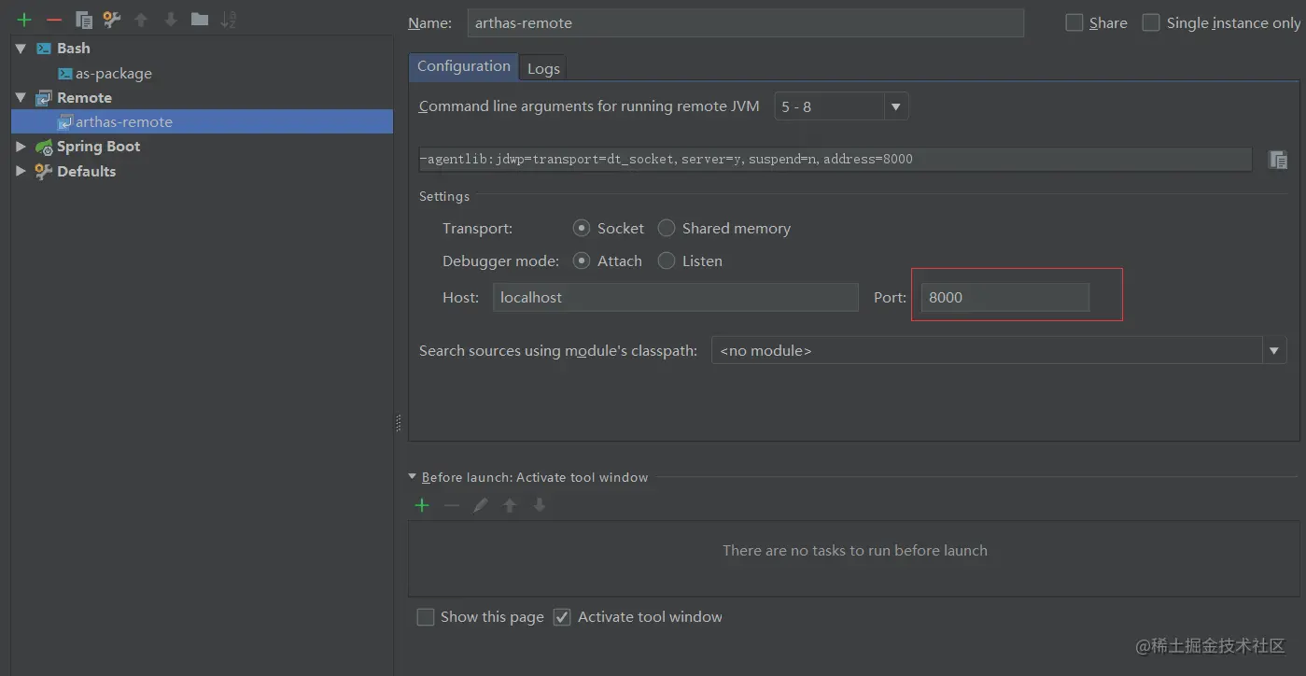Open the module classpath dropdown
Viewport: 1306px width, 676px height.
coord(1273,351)
